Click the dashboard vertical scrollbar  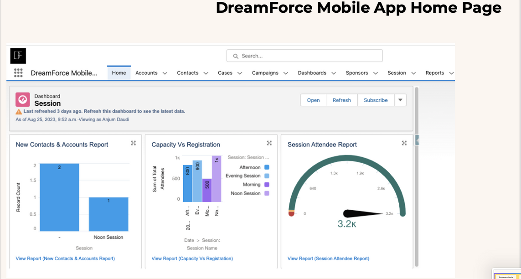pyautogui.click(x=417, y=176)
